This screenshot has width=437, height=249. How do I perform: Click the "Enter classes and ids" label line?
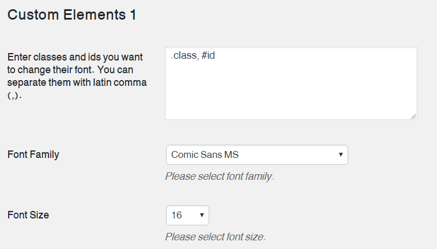(x=77, y=58)
